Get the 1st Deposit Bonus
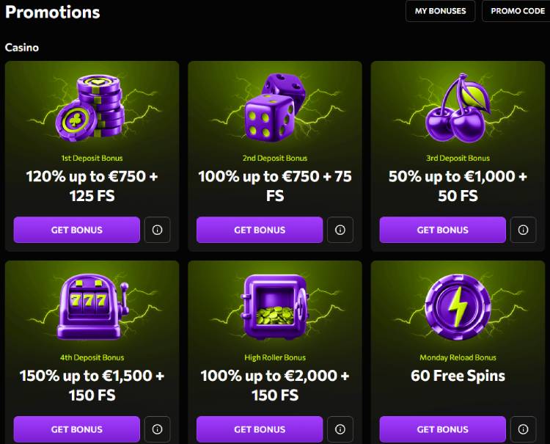This screenshot has height=444, width=550. click(76, 230)
